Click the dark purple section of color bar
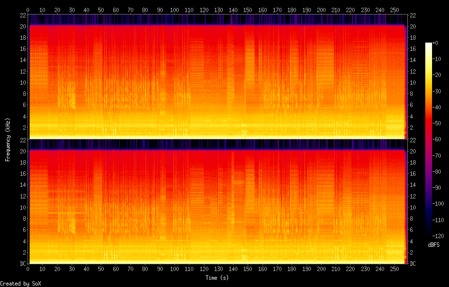This screenshot has width=449, height=287. [428, 194]
